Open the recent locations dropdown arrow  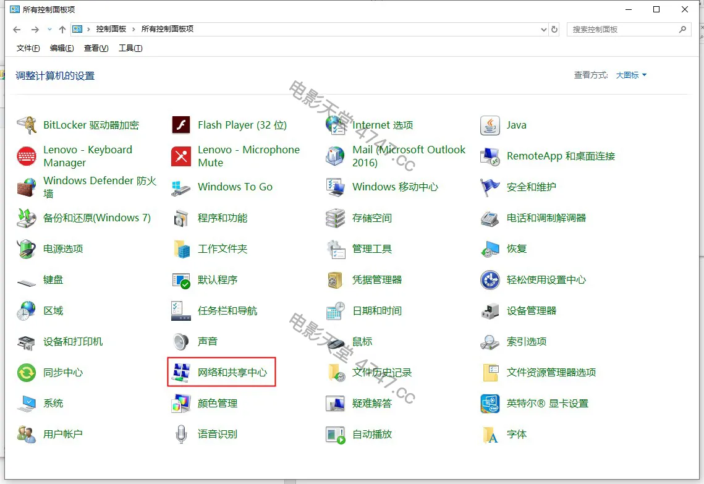(49, 29)
